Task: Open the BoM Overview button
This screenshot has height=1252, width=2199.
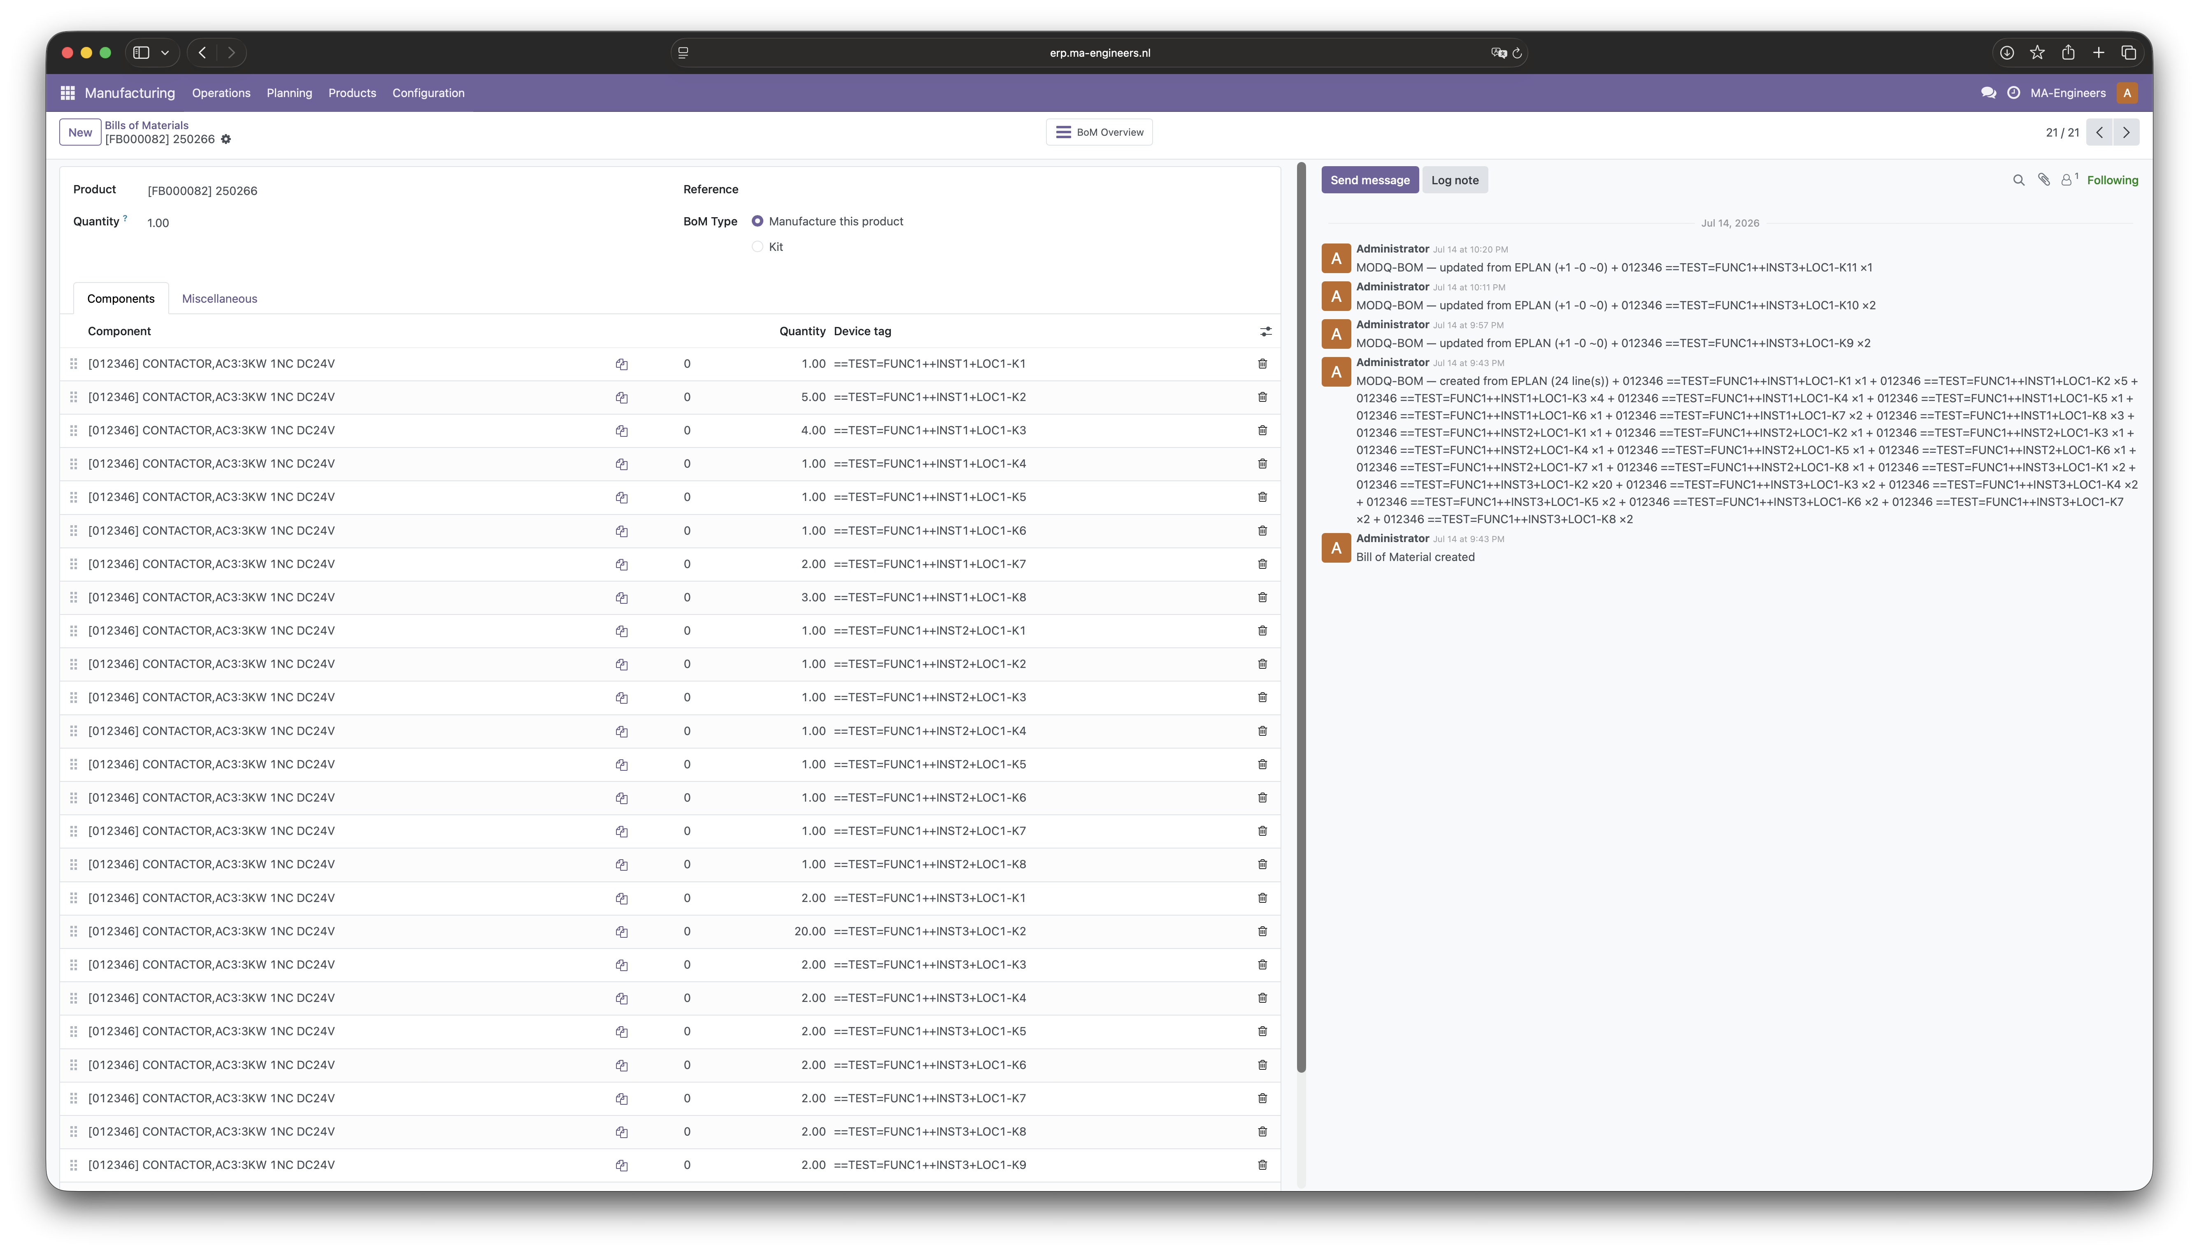Action: (x=1099, y=132)
